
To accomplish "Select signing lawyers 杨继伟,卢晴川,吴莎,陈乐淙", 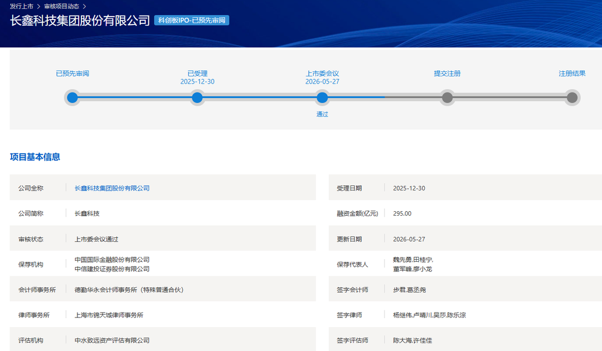I will pos(429,315).
